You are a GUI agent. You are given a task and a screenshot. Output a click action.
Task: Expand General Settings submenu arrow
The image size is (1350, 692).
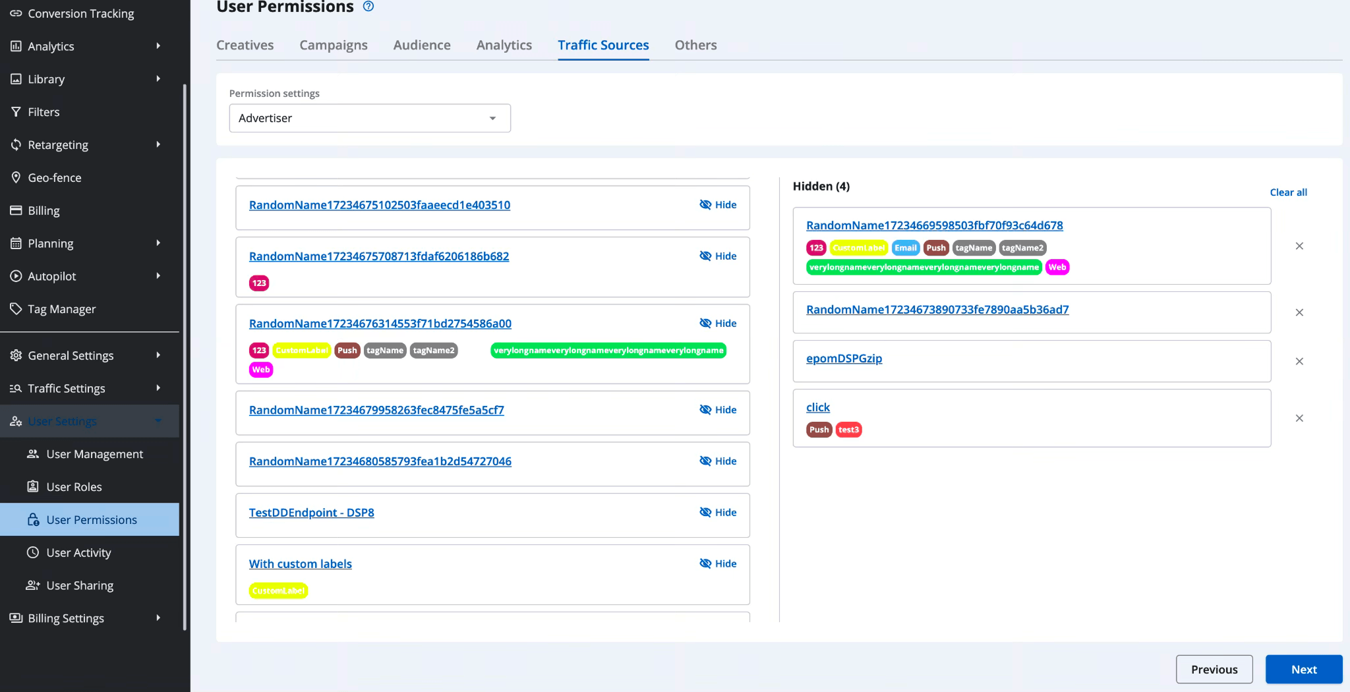point(158,355)
